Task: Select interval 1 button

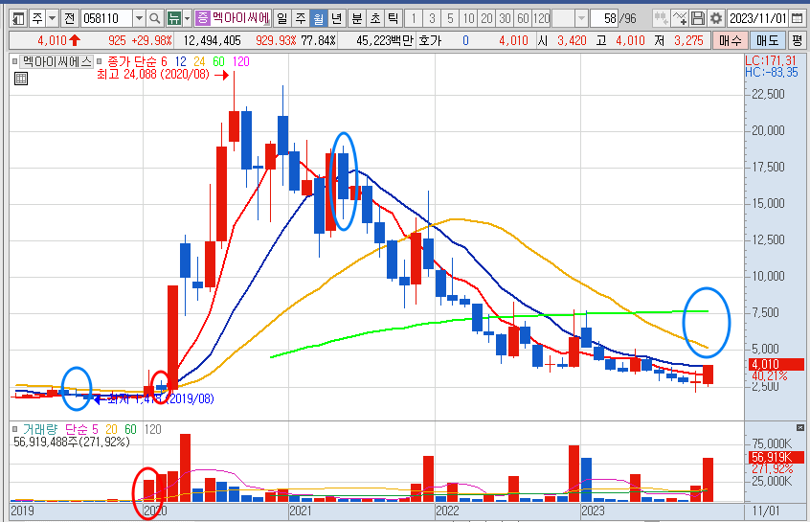Action: tap(414, 19)
